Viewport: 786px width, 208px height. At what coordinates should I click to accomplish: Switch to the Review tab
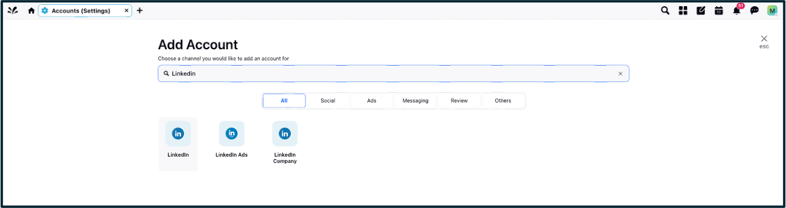[459, 101]
